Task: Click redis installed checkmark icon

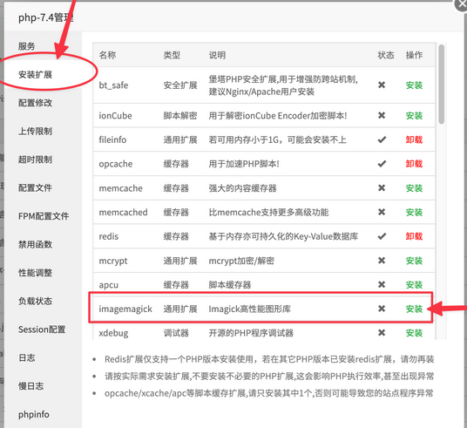Action: click(382, 236)
